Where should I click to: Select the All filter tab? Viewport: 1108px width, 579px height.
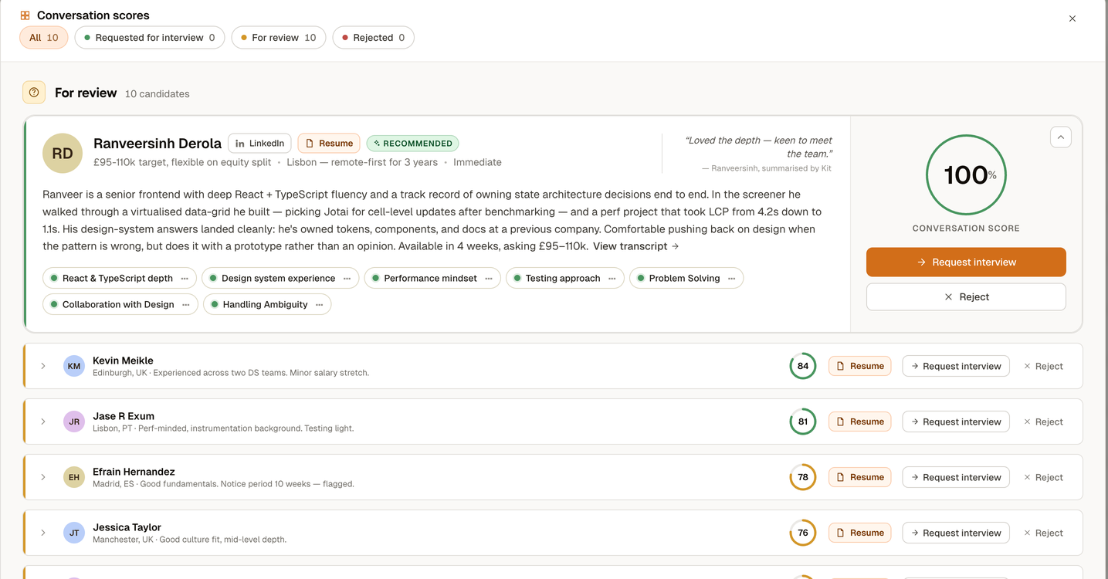click(44, 37)
